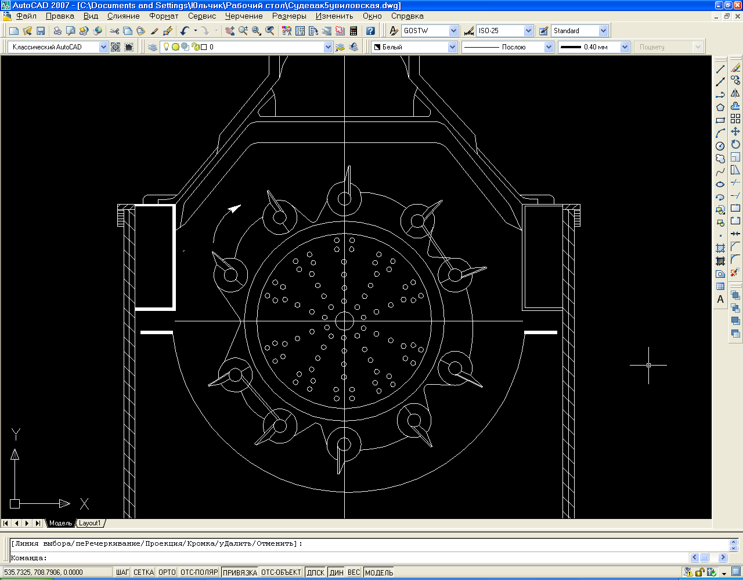743x580 pixels.
Task: Open the QuickCalc calculator
Action: click(353, 31)
